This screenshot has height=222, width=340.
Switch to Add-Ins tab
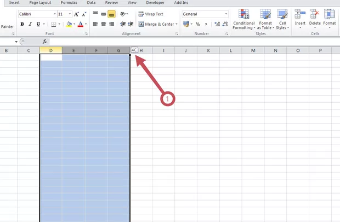tap(181, 3)
